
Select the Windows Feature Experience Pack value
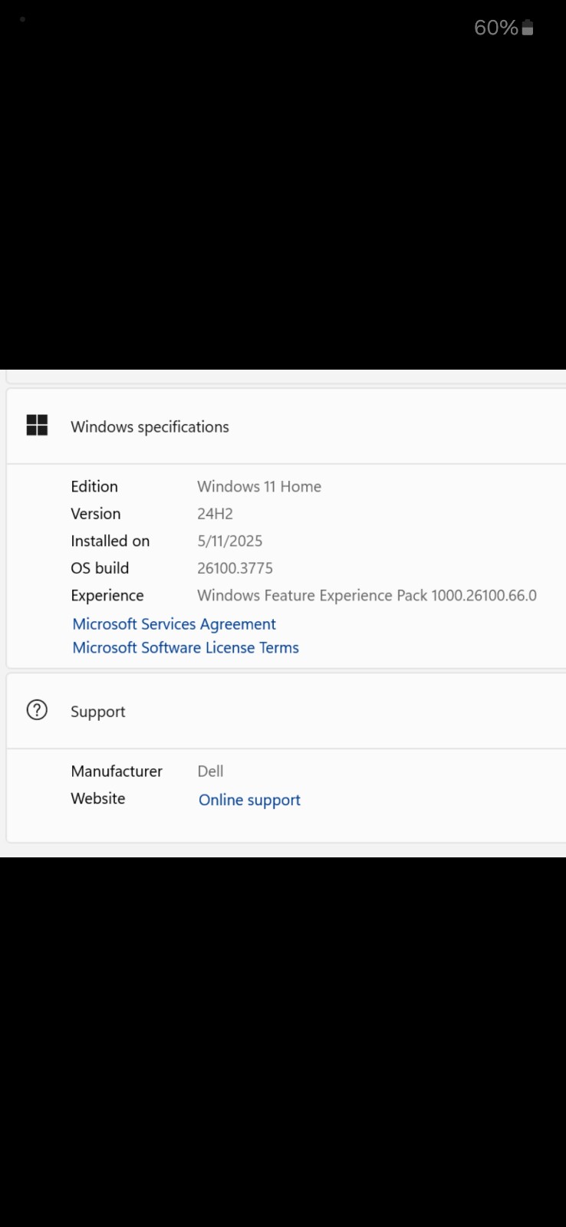pyautogui.click(x=367, y=595)
